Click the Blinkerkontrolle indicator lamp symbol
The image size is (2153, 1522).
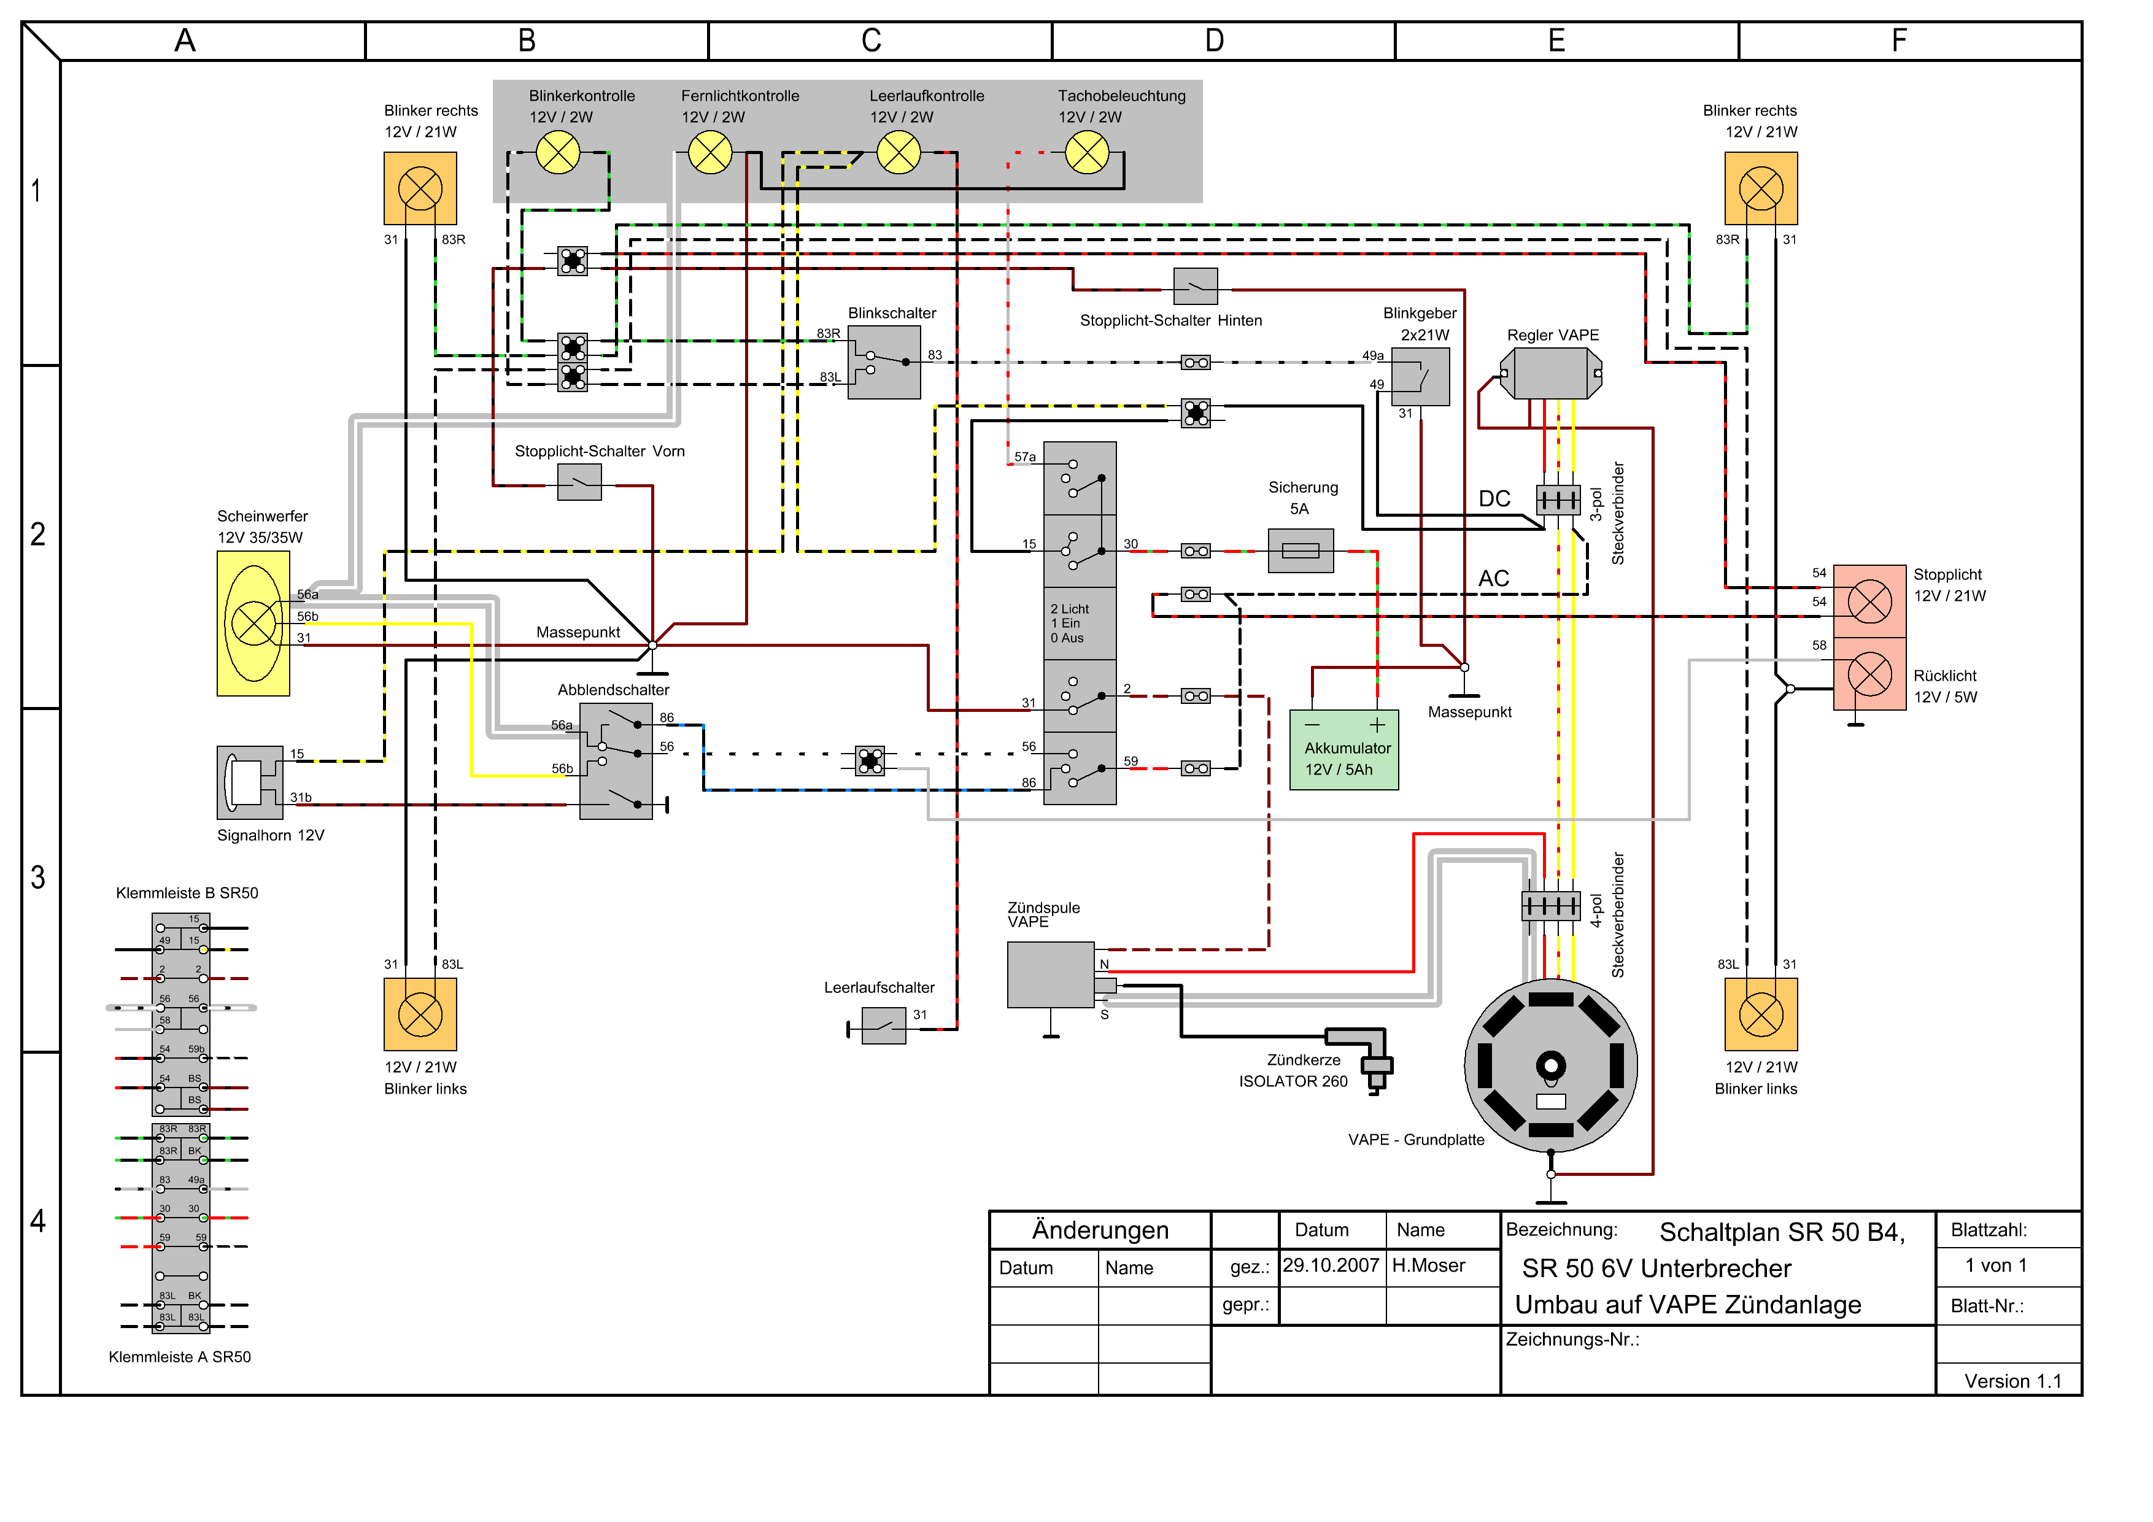558,152
